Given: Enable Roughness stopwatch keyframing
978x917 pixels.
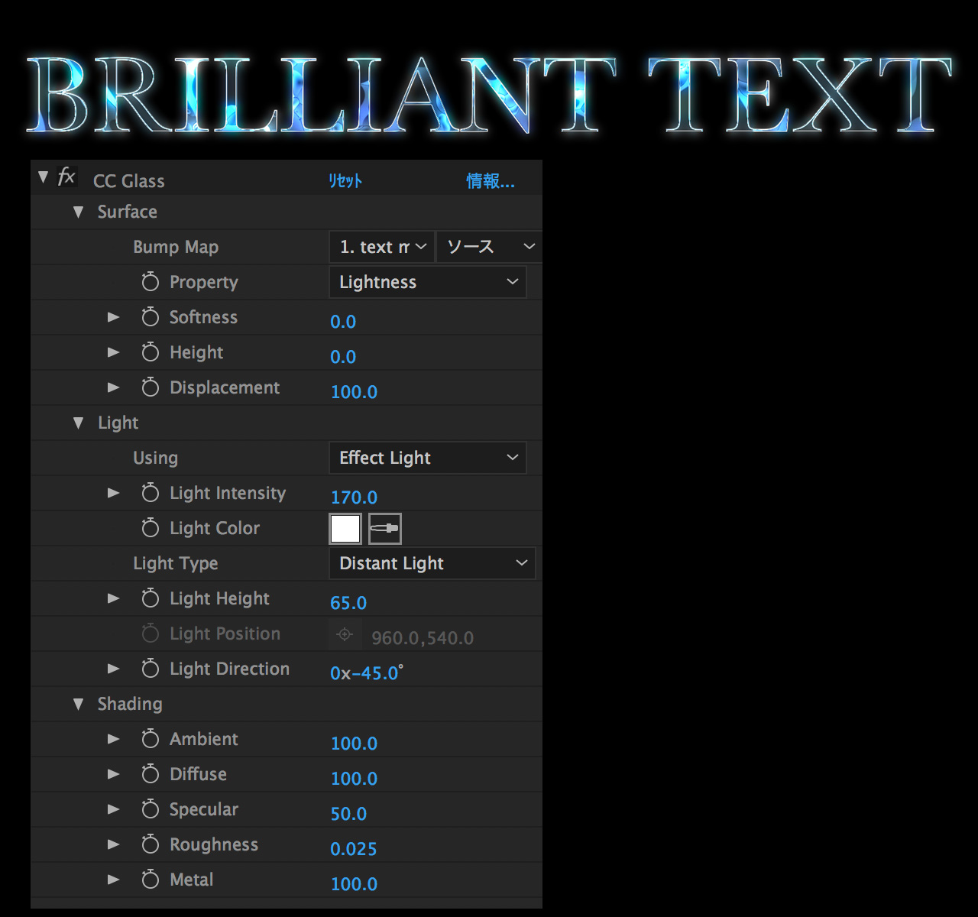Looking at the screenshot, I should pos(151,844).
